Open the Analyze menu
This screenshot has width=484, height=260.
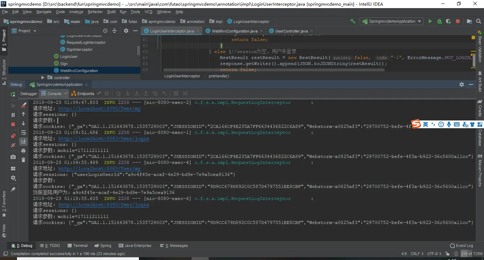(76, 12)
